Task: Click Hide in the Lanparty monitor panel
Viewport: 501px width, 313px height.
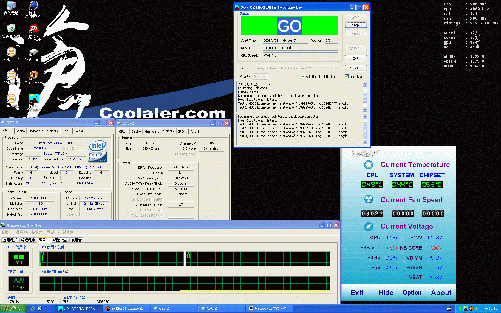Action: click(386, 293)
